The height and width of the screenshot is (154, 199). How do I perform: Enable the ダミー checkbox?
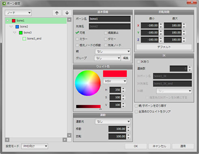click(x=106, y=39)
